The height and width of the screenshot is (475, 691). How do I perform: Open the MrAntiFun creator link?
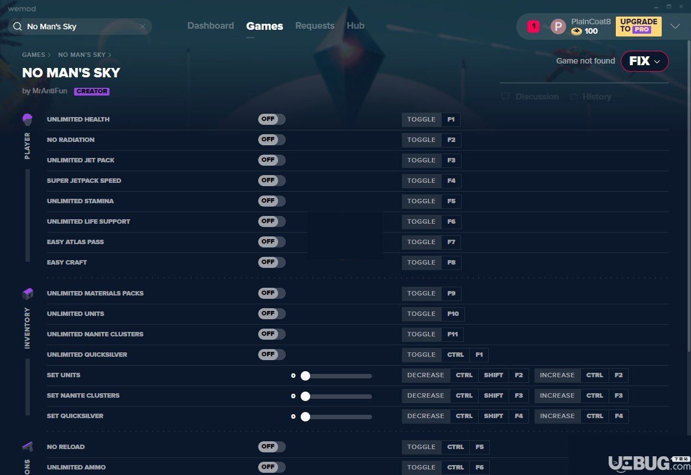[51, 91]
